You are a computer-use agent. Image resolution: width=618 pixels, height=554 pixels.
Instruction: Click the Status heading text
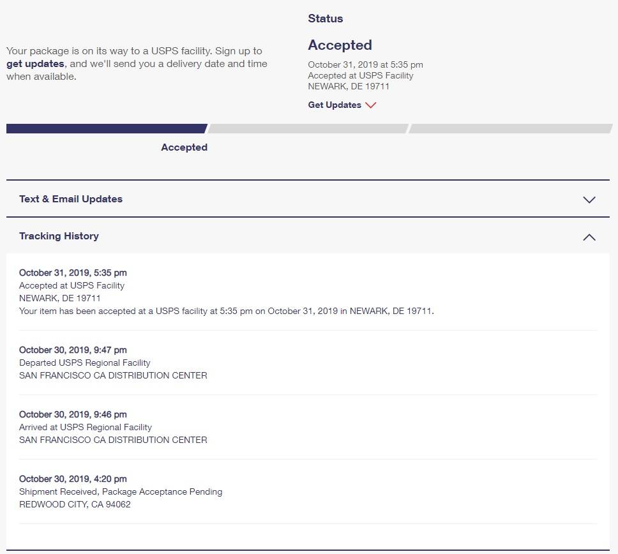click(325, 19)
